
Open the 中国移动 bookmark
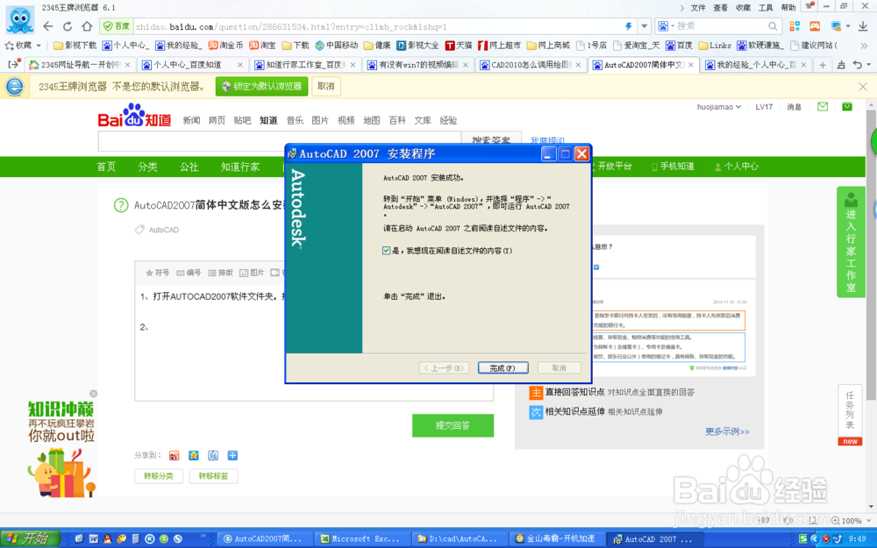(336, 46)
